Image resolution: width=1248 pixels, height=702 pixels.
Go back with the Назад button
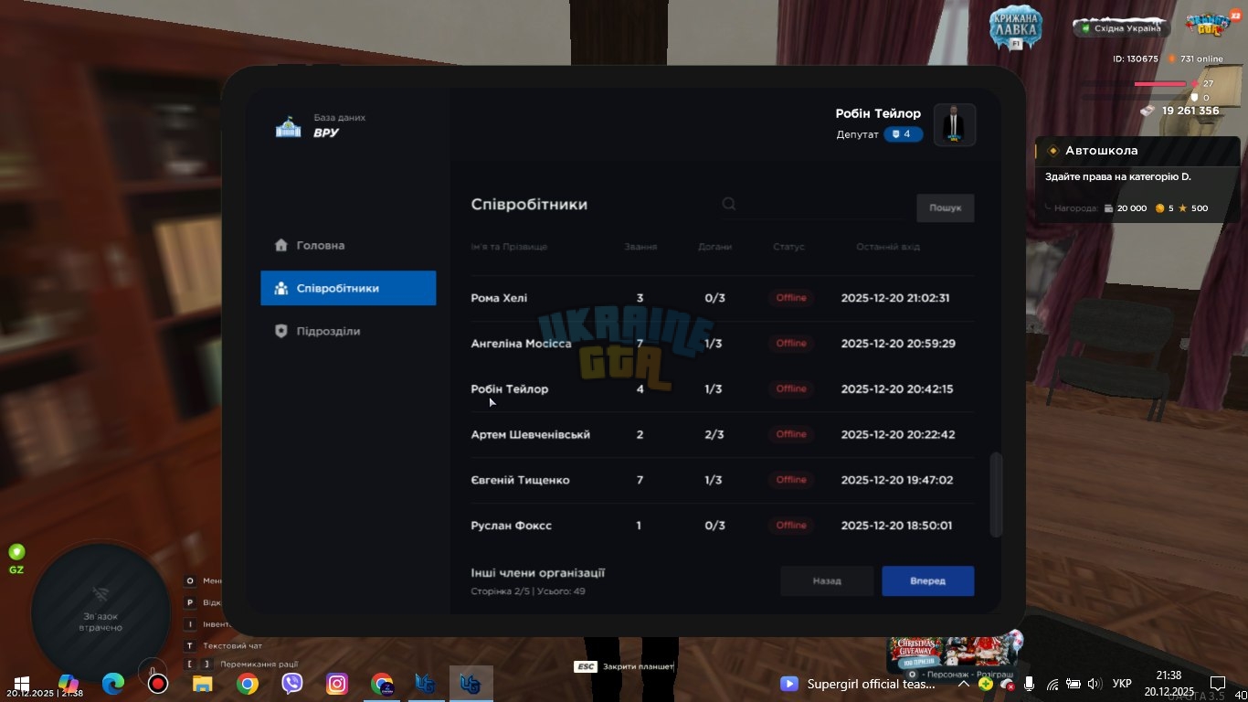pyautogui.click(x=827, y=580)
